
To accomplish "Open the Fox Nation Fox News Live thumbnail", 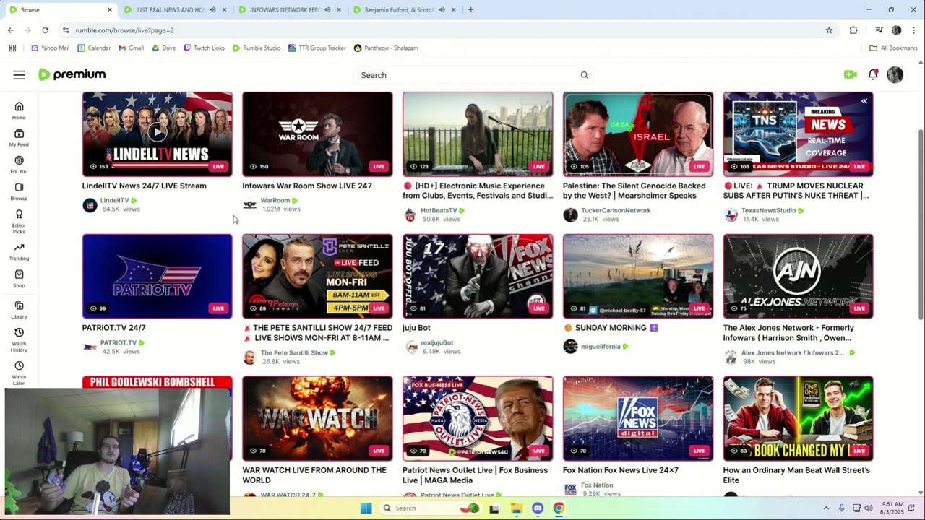I will pos(638,418).
